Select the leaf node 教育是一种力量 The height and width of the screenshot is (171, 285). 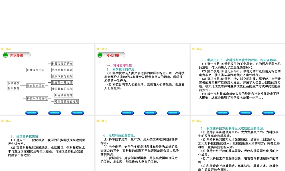coord(62,82)
